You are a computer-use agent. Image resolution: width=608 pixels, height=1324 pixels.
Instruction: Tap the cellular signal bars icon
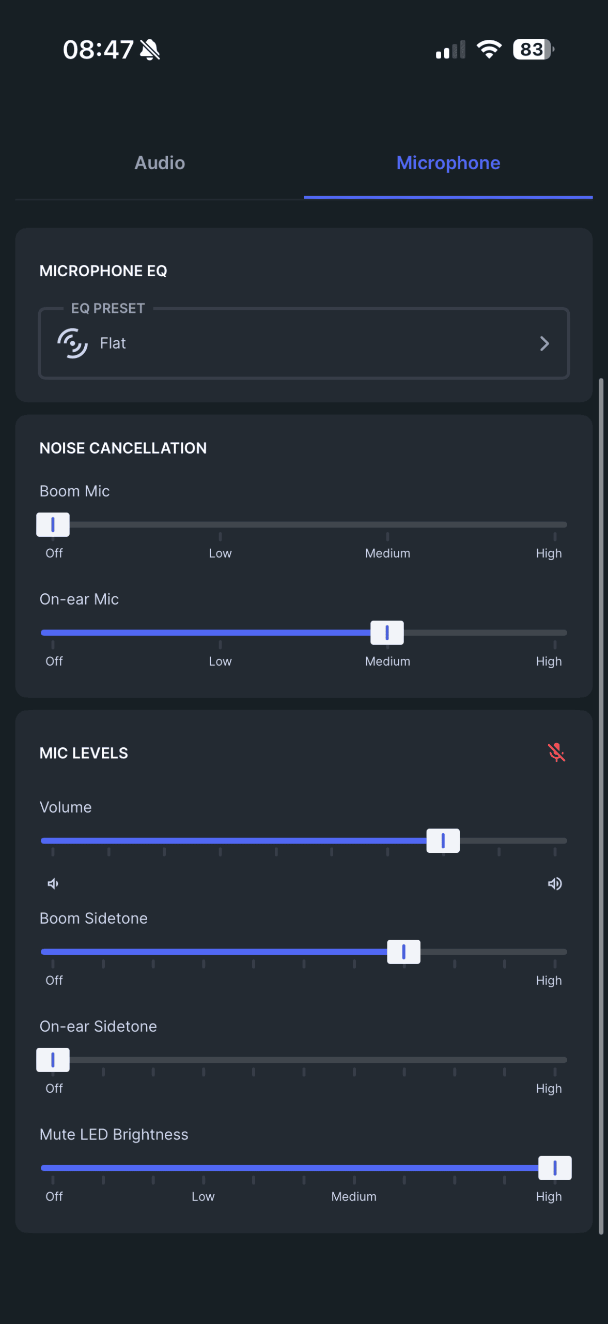pos(450,50)
